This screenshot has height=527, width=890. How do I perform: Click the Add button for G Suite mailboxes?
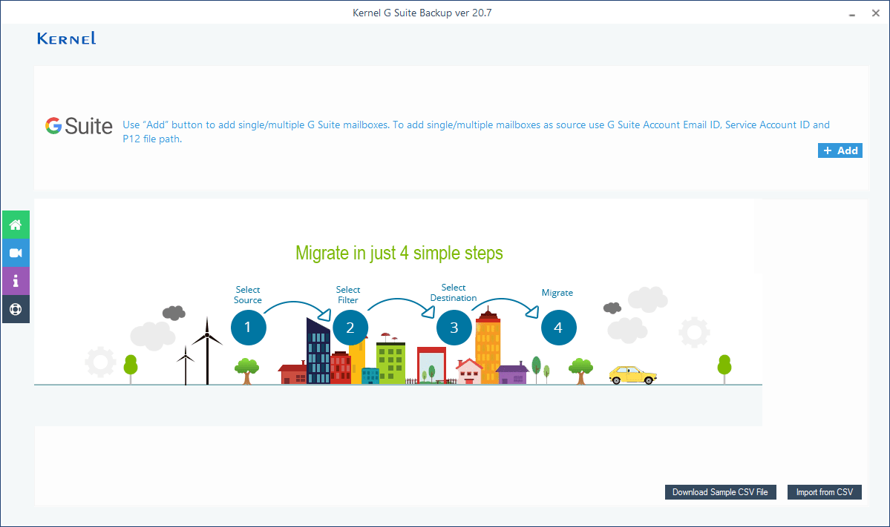[x=840, y=150]
